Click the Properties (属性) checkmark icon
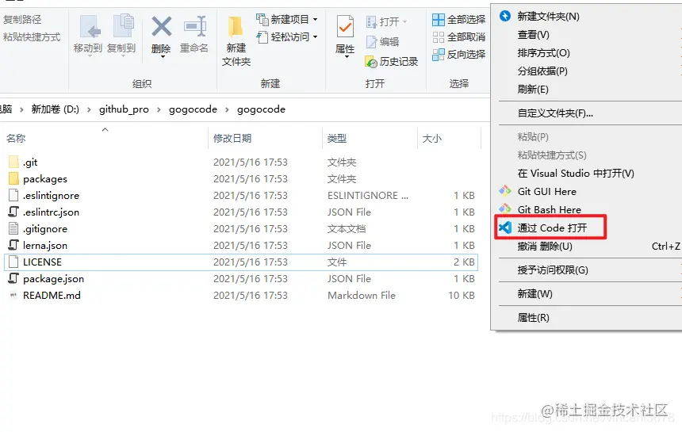The height and width of the screenshot is (432, 682). (345, 25)
